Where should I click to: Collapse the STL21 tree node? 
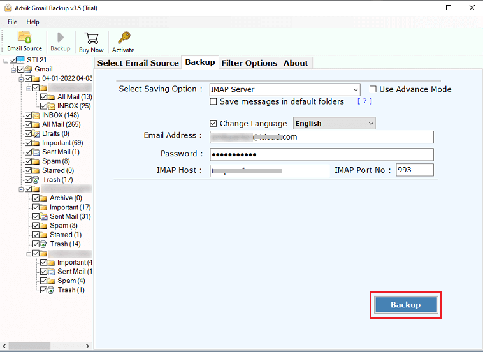(x=6, y=61)
